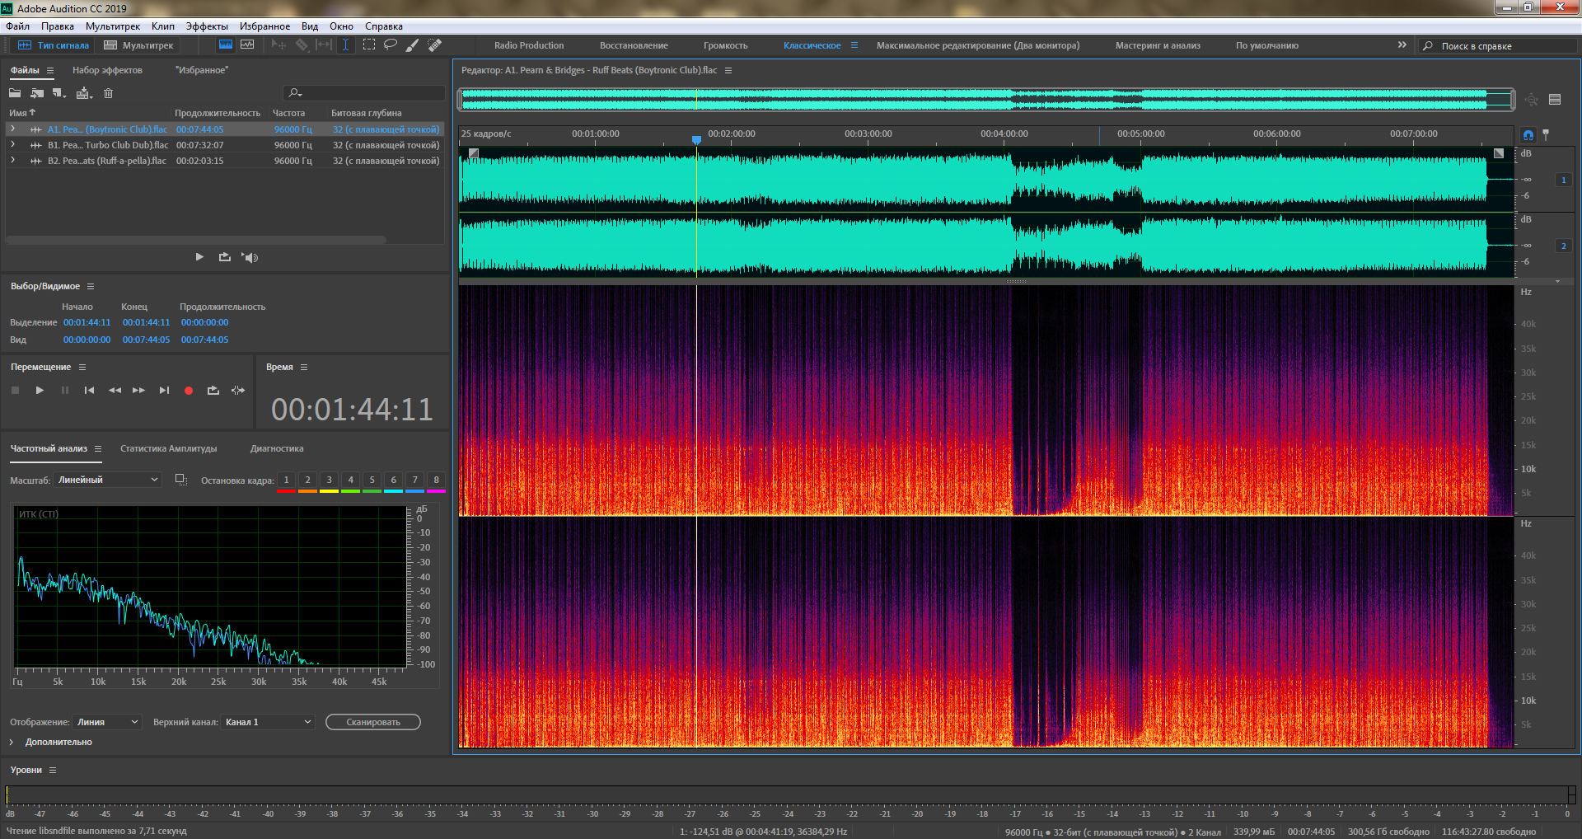The width and height of the screenshot is (1582, 839).
Task: Click the Files panel search field
Action: [367, 93]
